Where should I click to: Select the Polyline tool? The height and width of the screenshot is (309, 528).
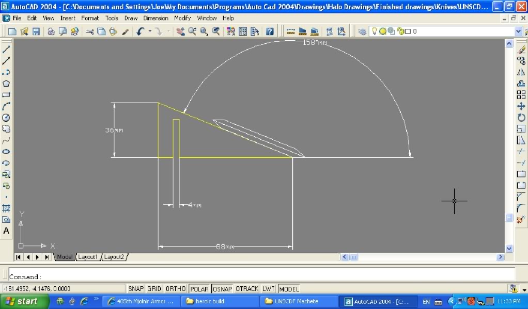[x=6, y=72]
